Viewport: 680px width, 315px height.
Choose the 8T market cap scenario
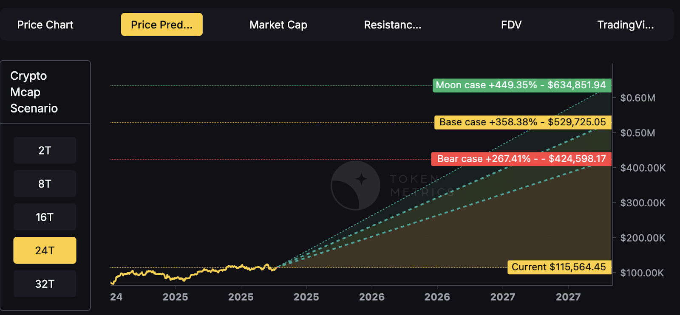tap(44, 183)
